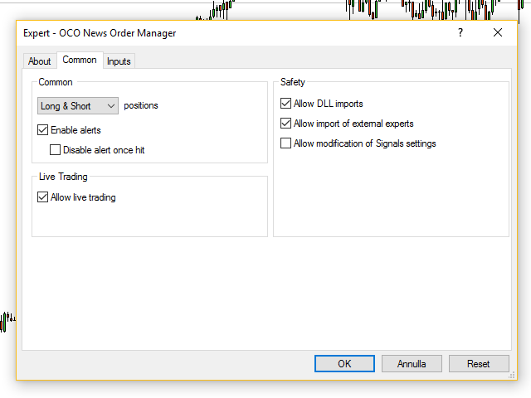This screenshot has width=531, height=398.
Task: Switch to the About tab
Action: tap(40, 61)
